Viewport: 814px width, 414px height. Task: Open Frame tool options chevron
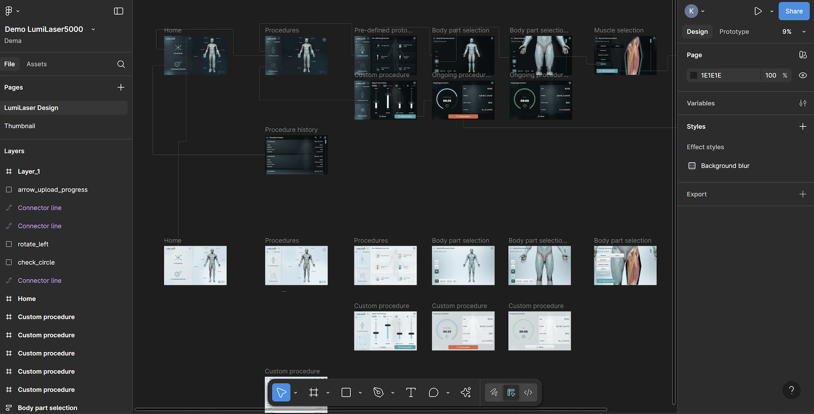click(x=328, y=392)
